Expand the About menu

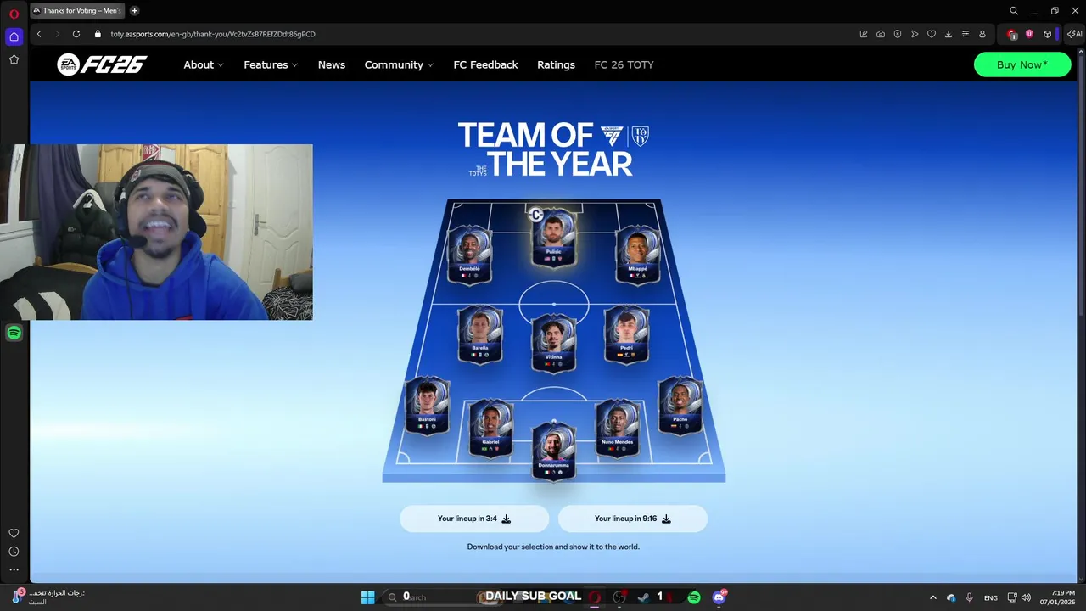204,64
